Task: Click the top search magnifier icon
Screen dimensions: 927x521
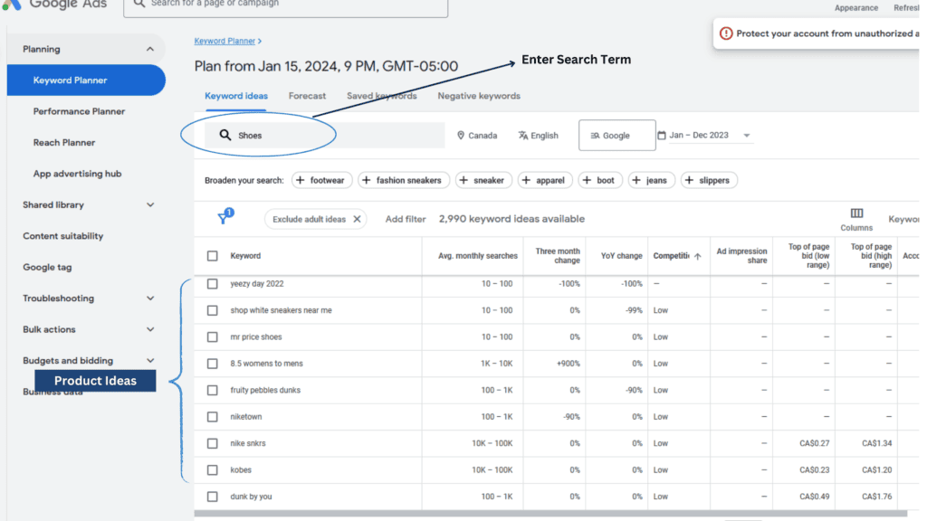Action: tap(139, 4)
